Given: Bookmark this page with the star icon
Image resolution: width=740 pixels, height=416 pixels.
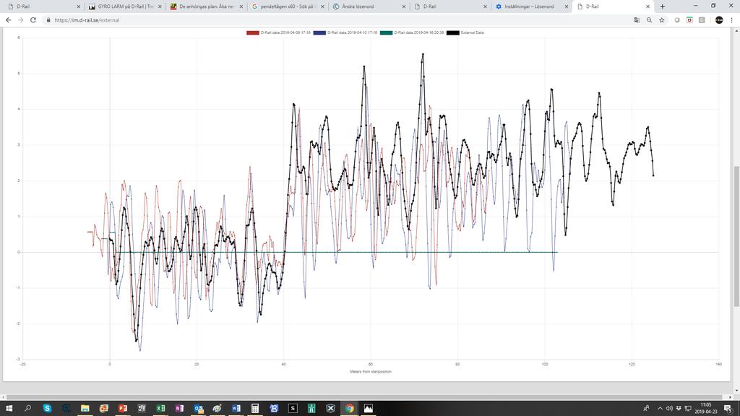Looking at the screenshot, I should click(662, 19).
